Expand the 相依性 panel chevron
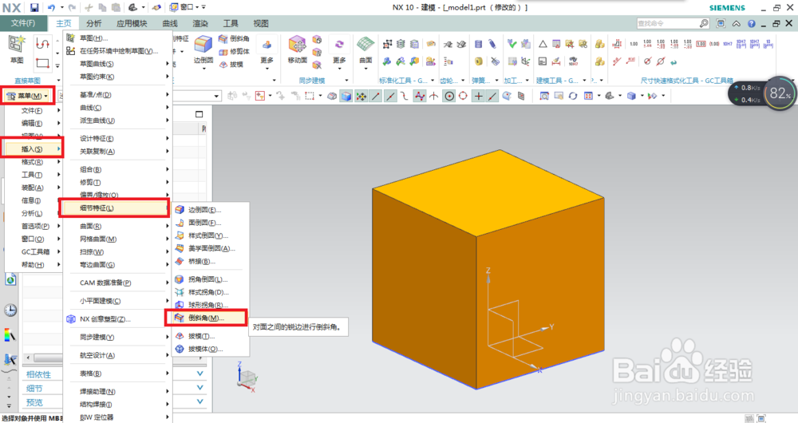This screenshot has height=423, width=798. pyautogui.click(x=200, y=374)
